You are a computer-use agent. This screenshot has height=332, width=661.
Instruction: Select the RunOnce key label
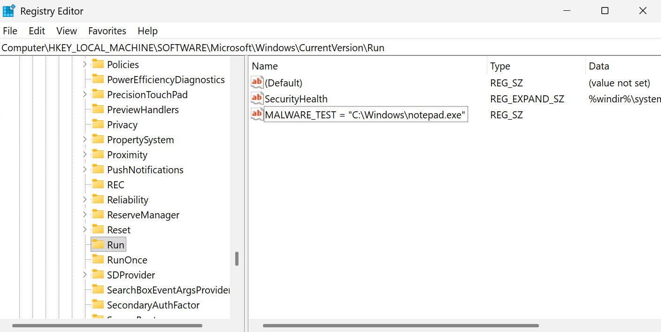pos(127,260)
